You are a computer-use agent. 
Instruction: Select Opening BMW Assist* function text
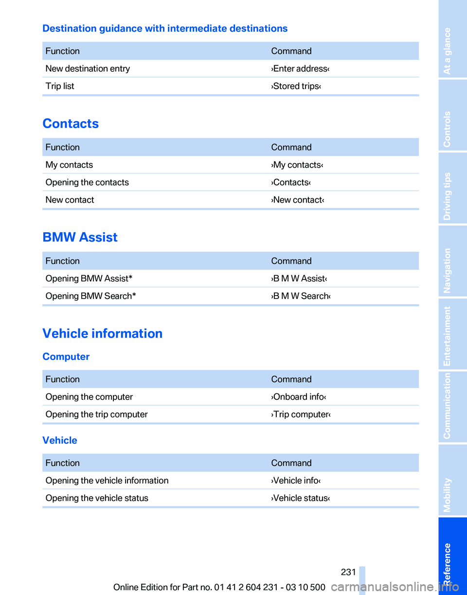coord(89,279)
